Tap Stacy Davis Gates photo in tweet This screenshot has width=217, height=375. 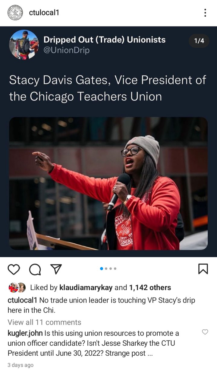click(x=108, y=183)
